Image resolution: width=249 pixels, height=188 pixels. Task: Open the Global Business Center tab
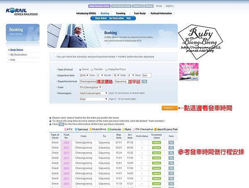(x=100, y=6)
